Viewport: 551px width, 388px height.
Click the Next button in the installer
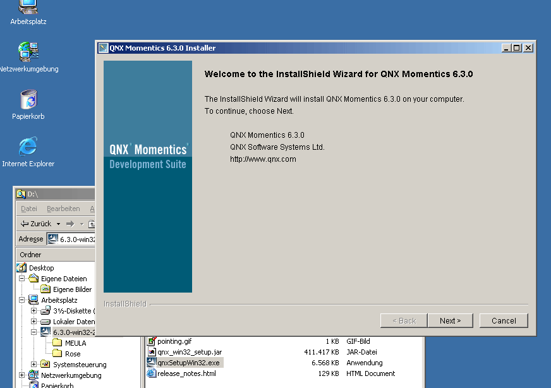pyautogui.click(x=451, y=320)
